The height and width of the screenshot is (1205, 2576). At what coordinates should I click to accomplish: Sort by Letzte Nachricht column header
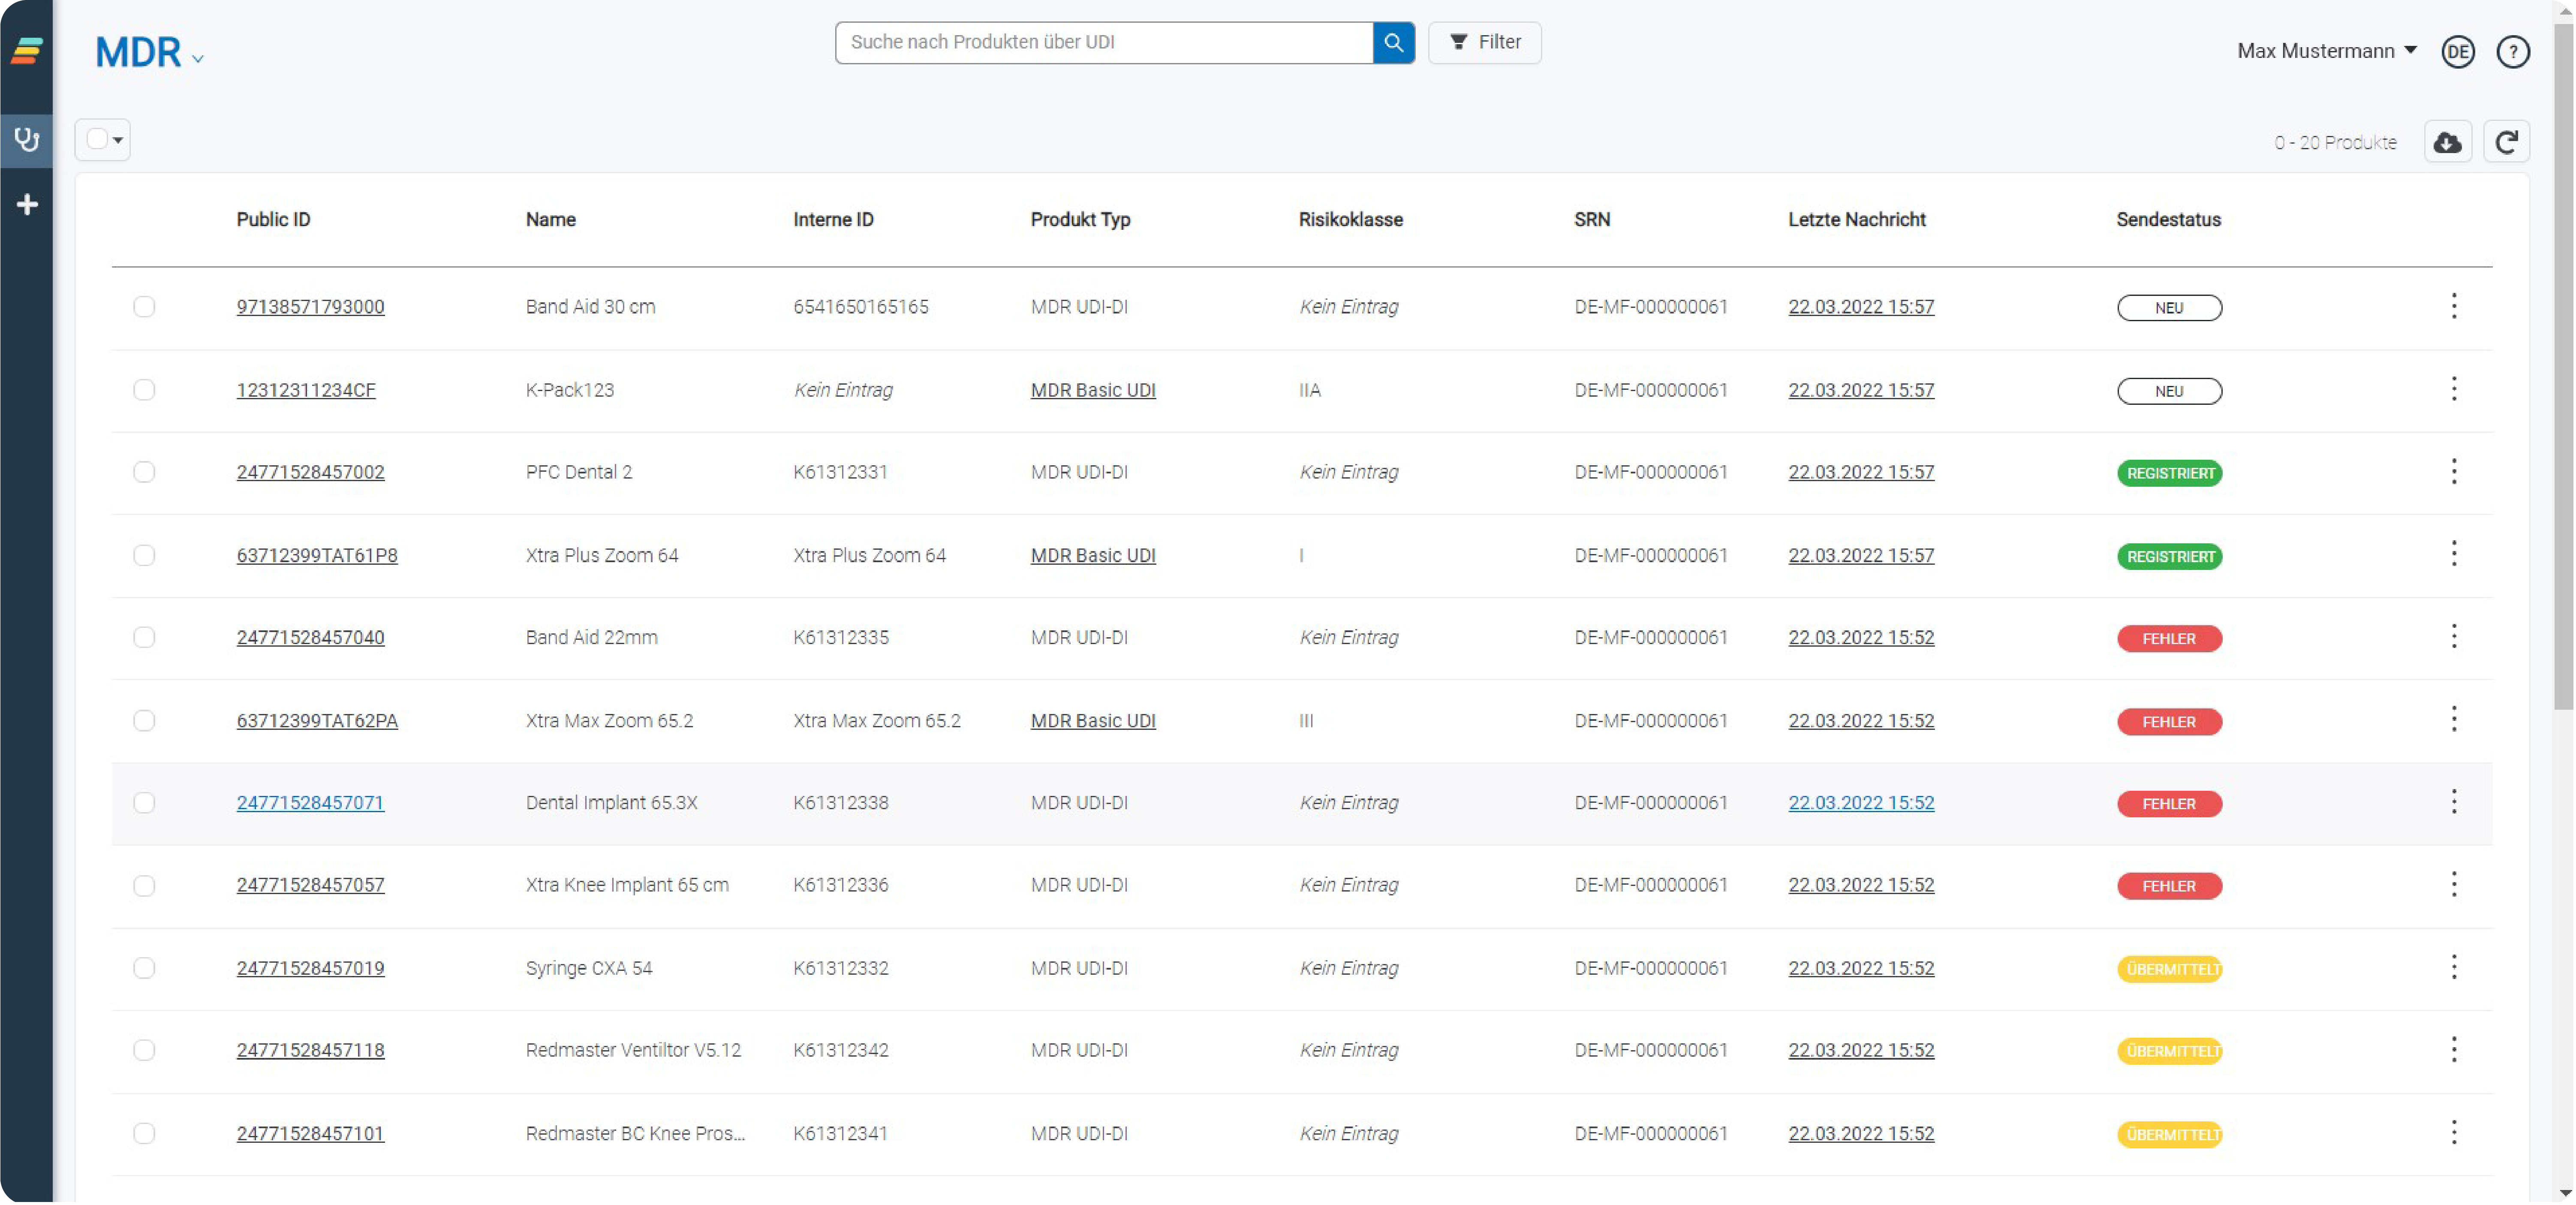1857,219
